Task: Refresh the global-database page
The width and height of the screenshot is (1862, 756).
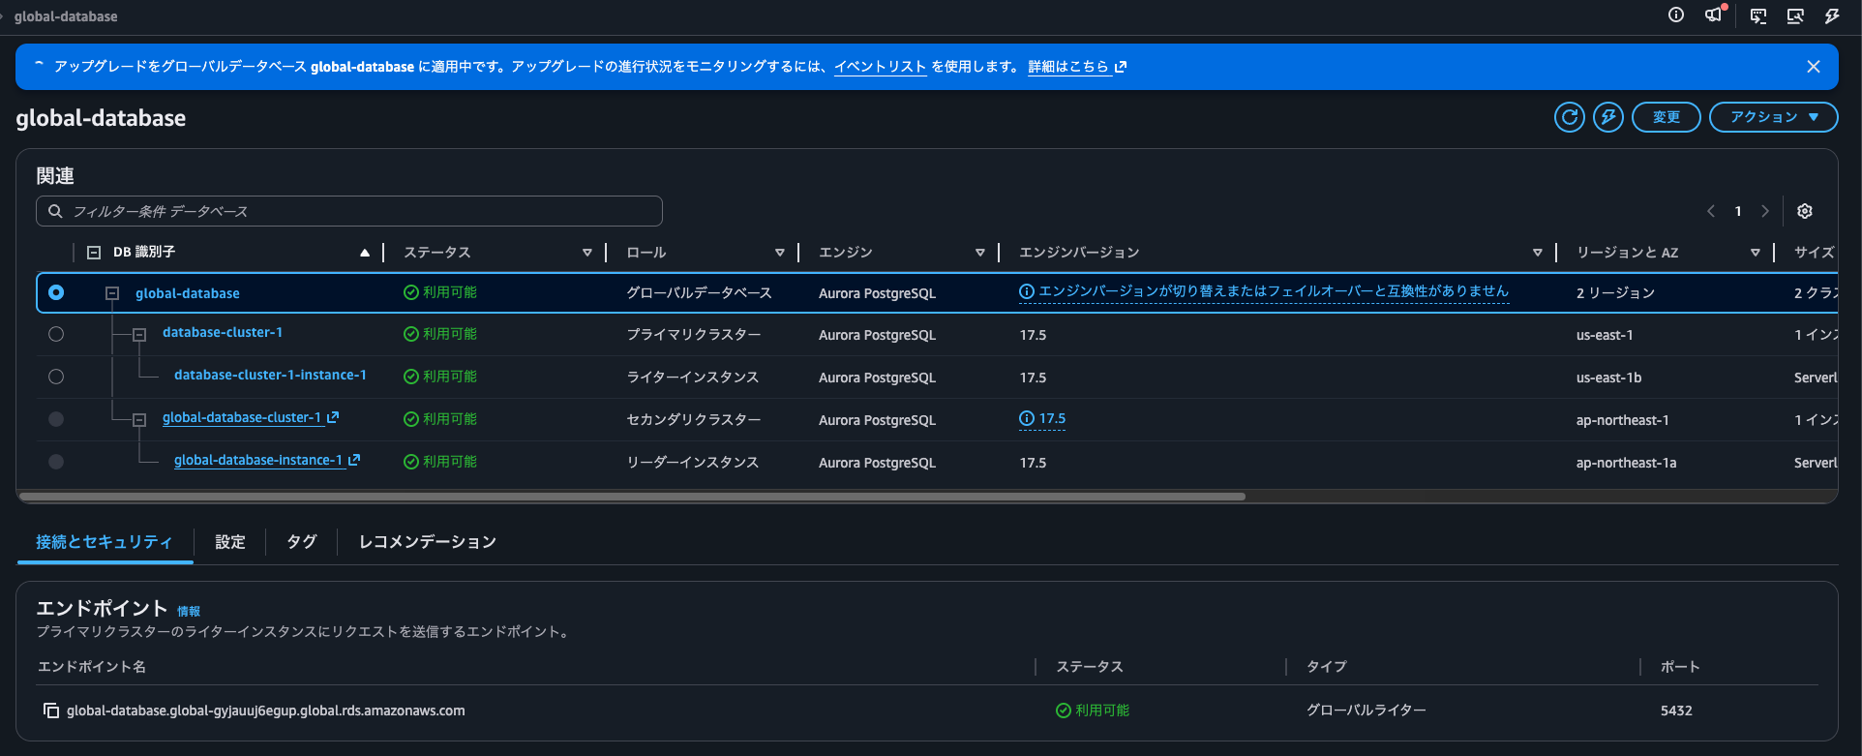Action: point(1569,117)
